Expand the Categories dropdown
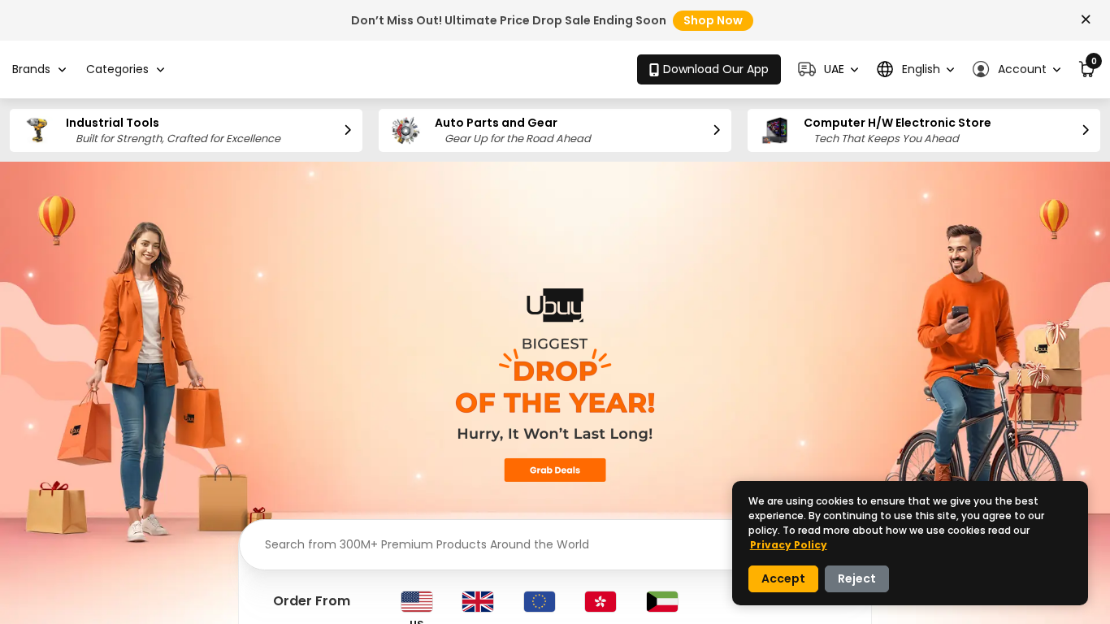The width and height of the screenshot is (1110, 624). click(x=125, y=69)
